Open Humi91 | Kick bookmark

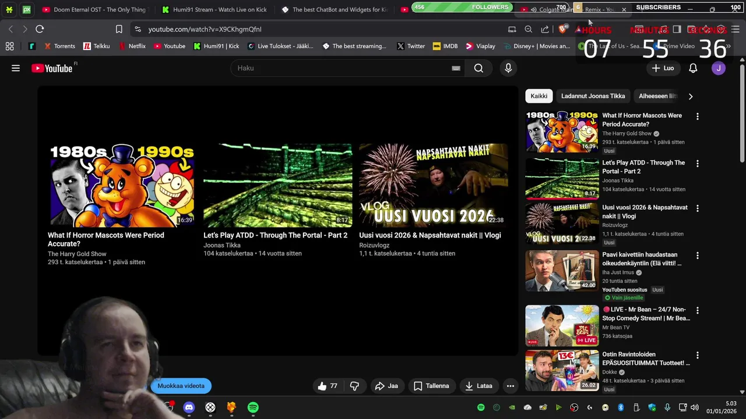pos(216,46)
